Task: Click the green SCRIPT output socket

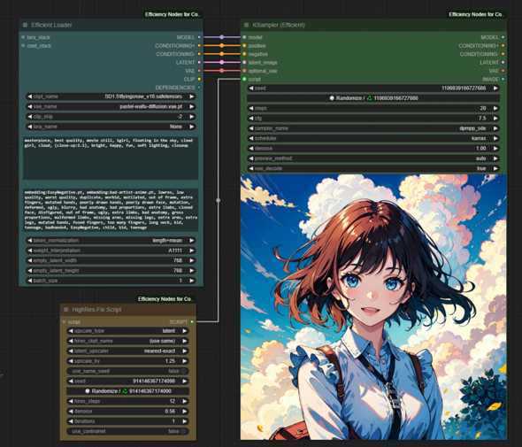Action: 192,322
